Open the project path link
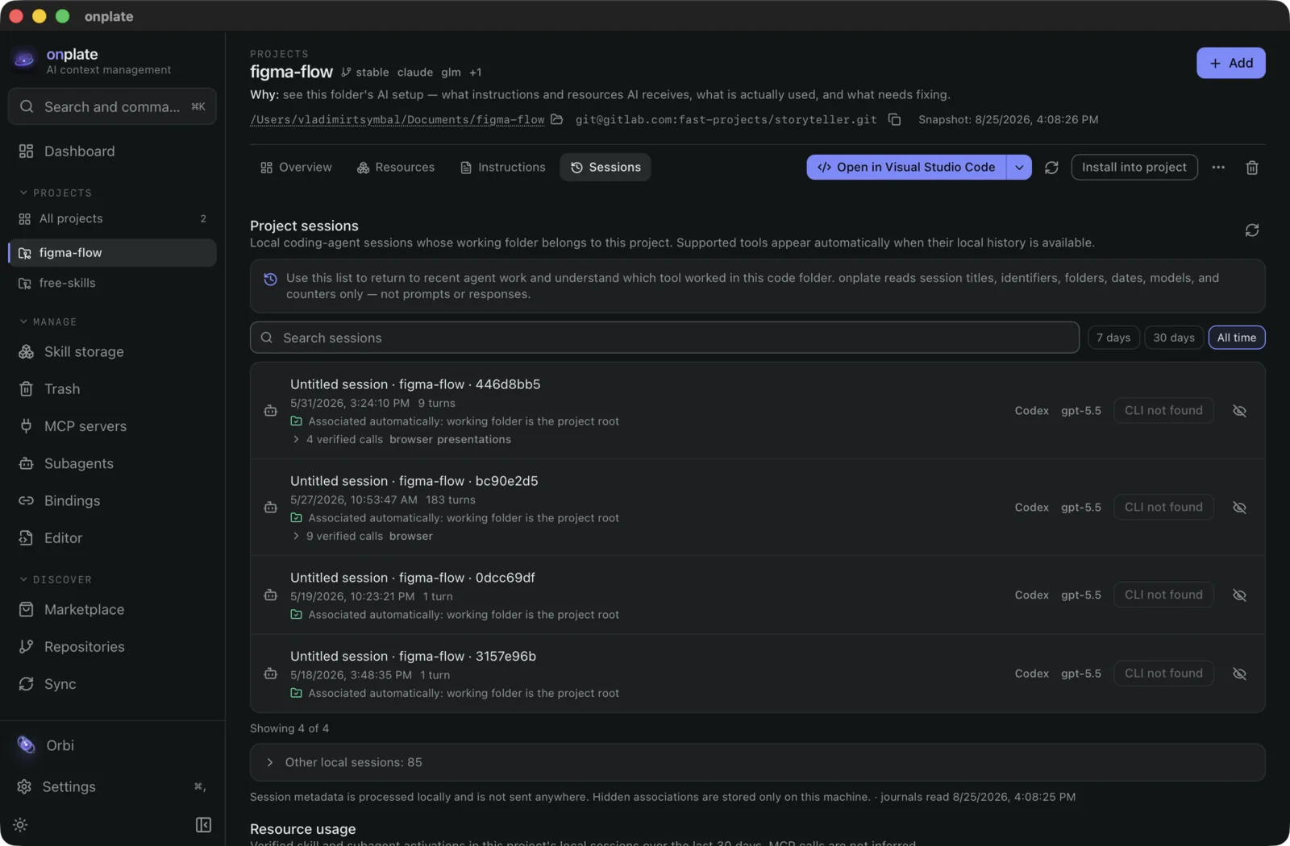Image resolution: width=1290 pixels, height=846 pixels. point(397,120)
